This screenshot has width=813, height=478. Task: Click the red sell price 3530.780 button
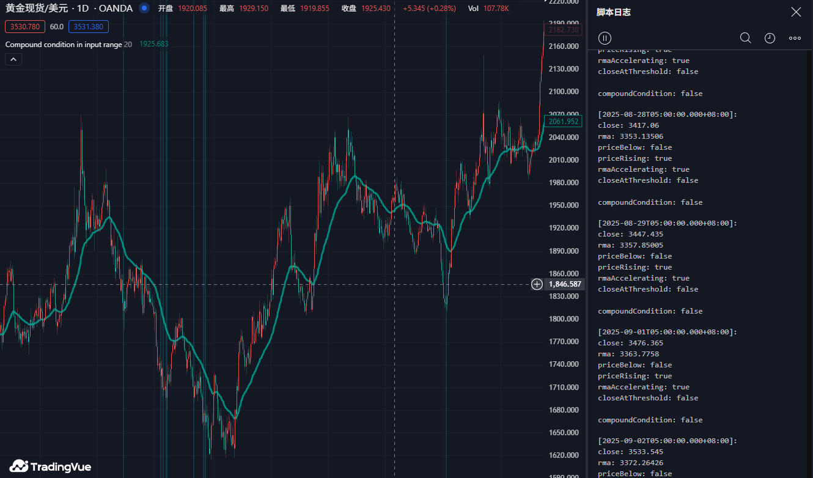(x=25, y=27)
